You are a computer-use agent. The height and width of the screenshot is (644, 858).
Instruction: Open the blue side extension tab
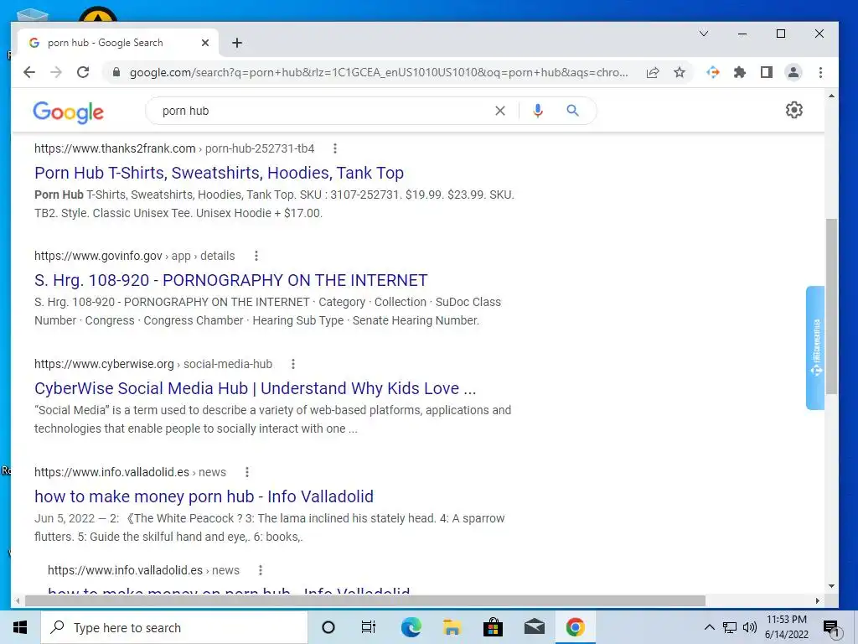tap(815, 348)
